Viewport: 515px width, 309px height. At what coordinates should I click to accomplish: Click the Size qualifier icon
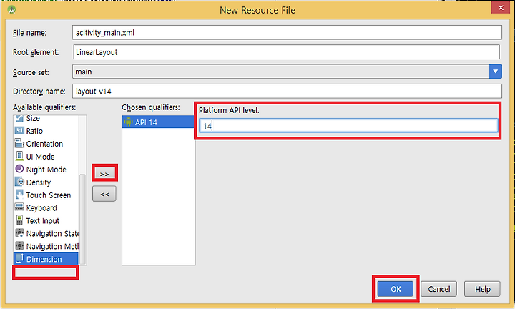19,118
